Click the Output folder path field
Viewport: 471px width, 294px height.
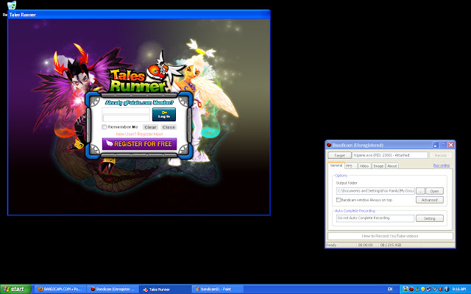pyautogui.click(x=375, y=191)
